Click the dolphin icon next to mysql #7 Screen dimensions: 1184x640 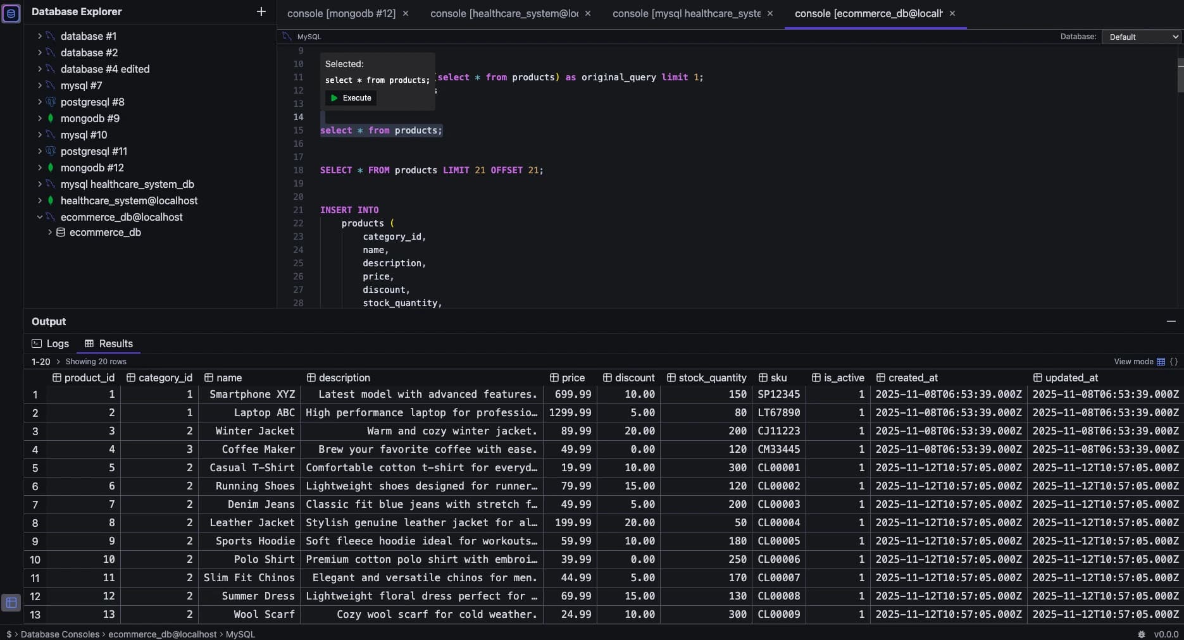coord(51,85)
